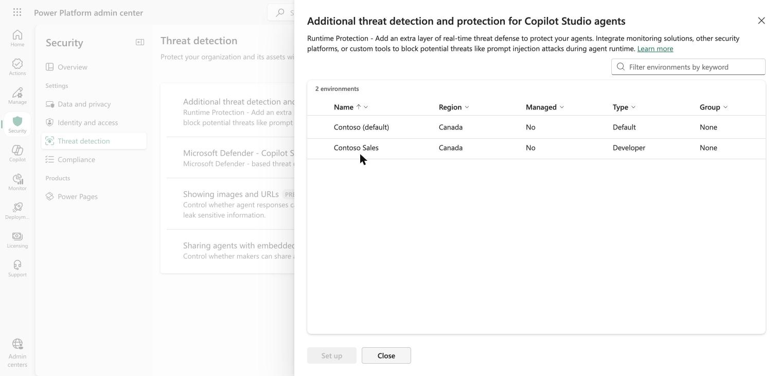Click the Close button
Screen dimensions: 778x376
[x=386, y=355]
